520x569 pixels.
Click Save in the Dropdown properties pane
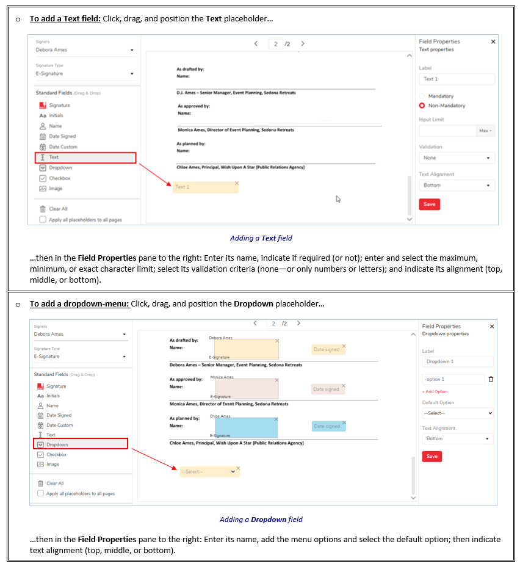click(x=432, y=457)
